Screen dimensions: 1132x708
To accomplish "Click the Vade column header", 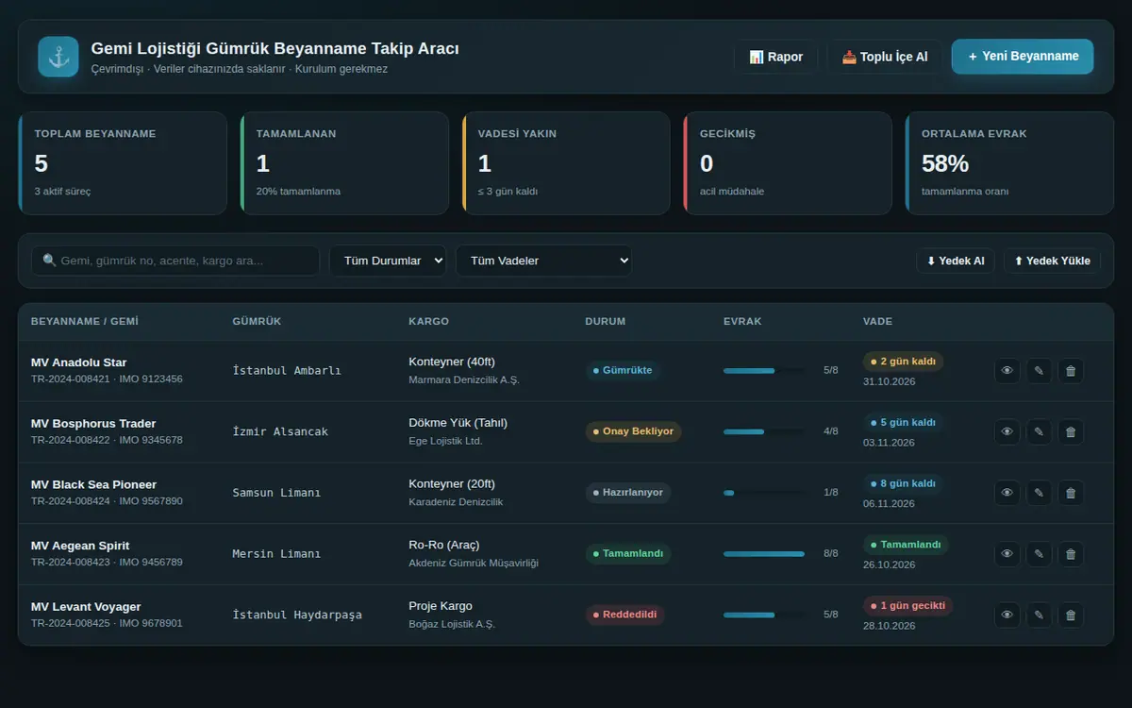I will pyautogui.click(x=877, y=322).
